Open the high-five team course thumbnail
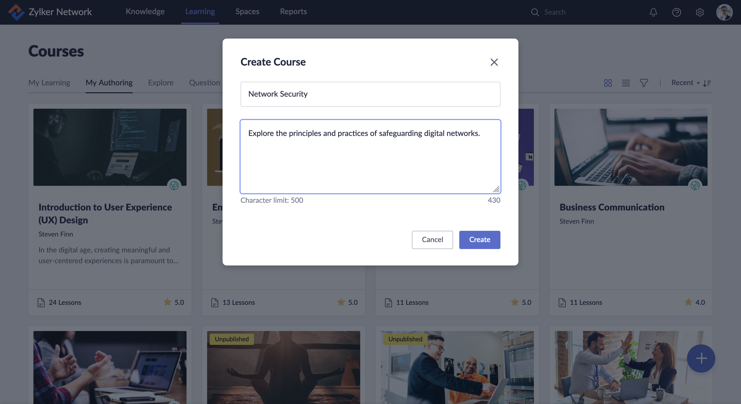This screenshot has height=404, width=741. click(x=631, y=368)
